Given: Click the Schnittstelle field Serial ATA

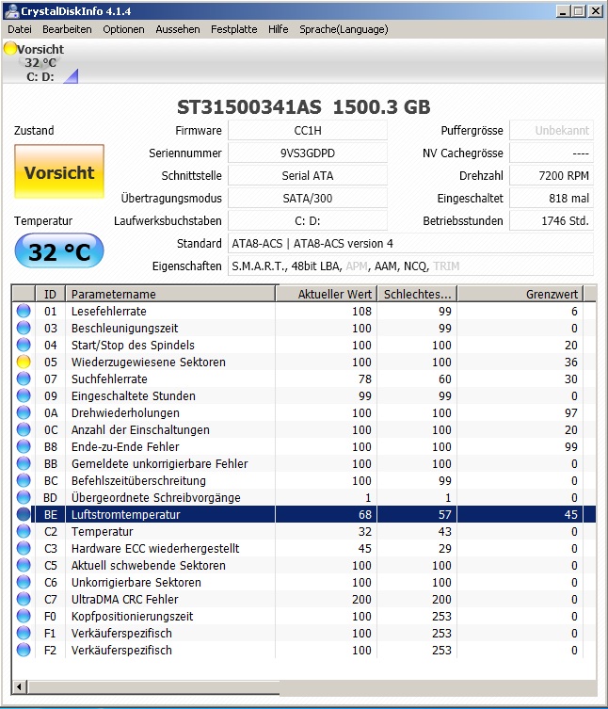Looking at the screenshot, I should click(x=308, y=175).
